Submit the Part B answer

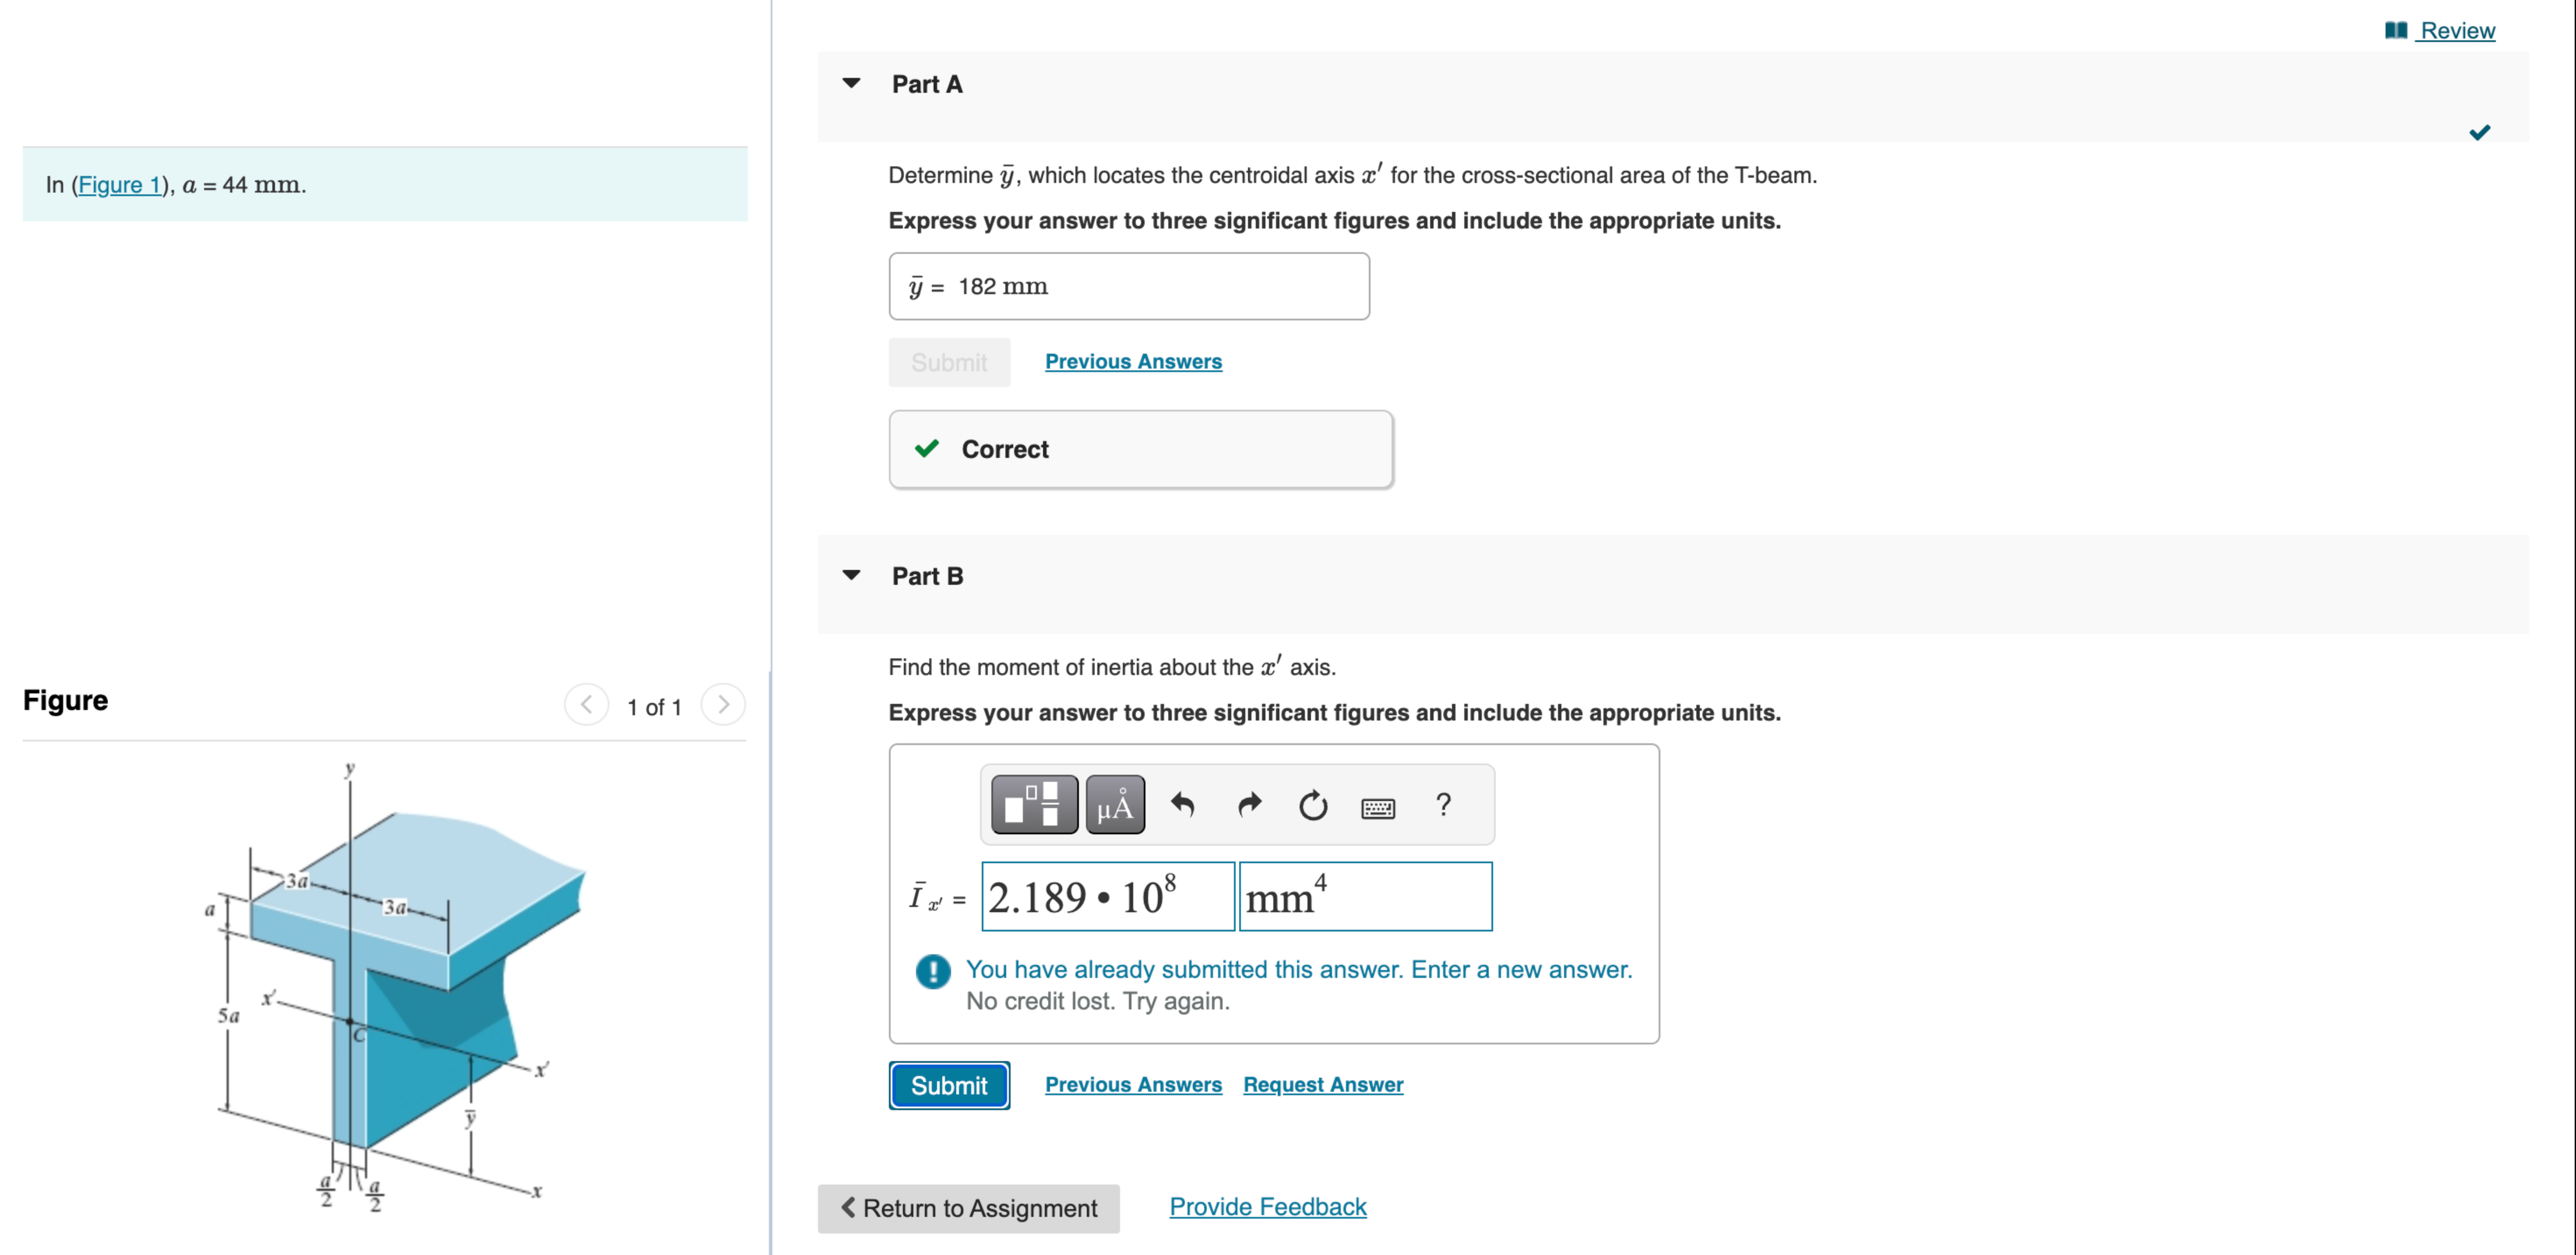(x=949, y=1085)
